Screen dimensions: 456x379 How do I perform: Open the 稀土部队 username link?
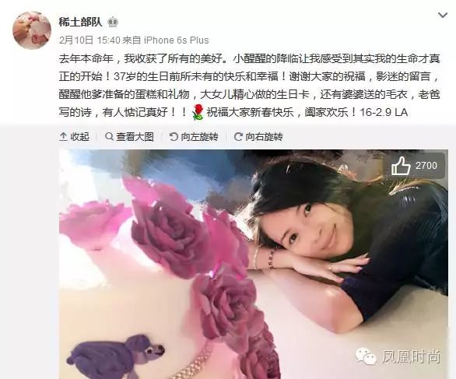point(81,22)
